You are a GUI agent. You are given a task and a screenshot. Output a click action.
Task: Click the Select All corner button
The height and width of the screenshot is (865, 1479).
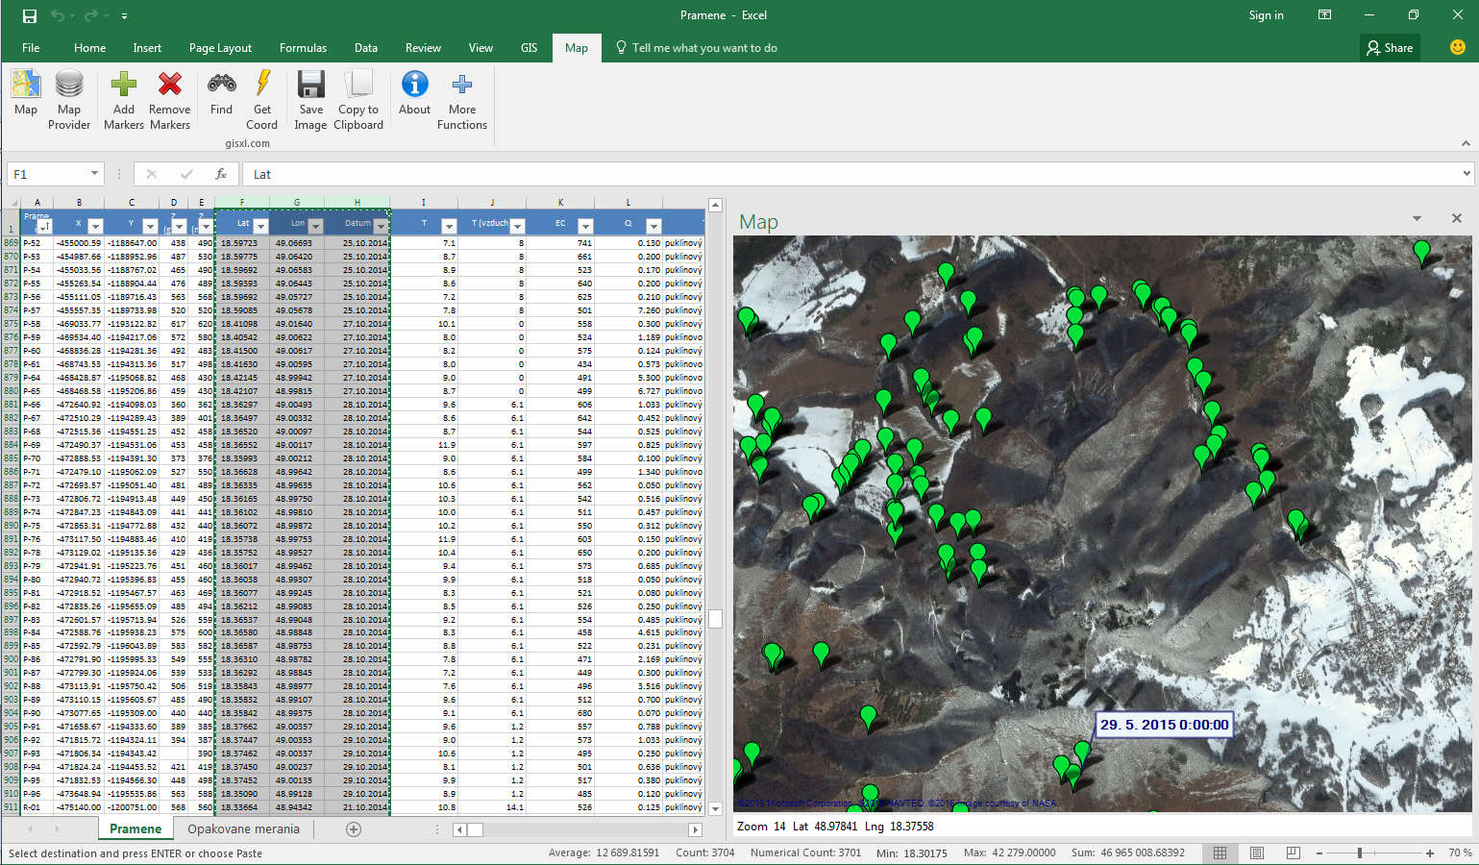tap(10, 202)
